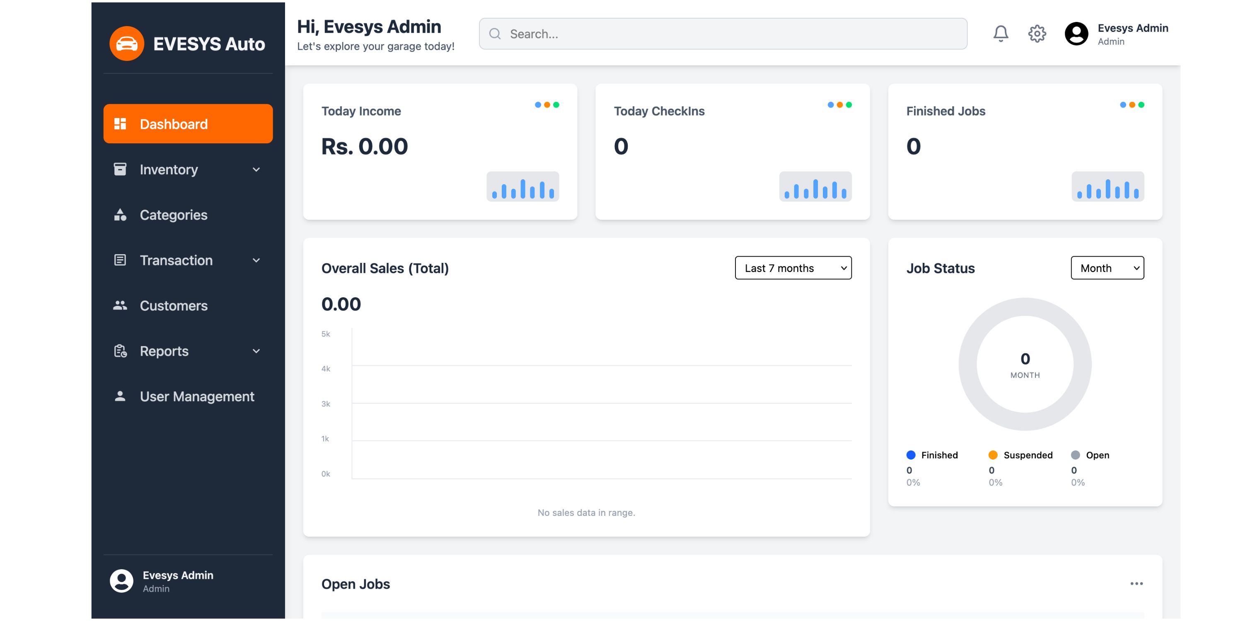Open the Job Status Month dropdown
This screenshot has width=1243, height=621.
tap(1107, 268)
